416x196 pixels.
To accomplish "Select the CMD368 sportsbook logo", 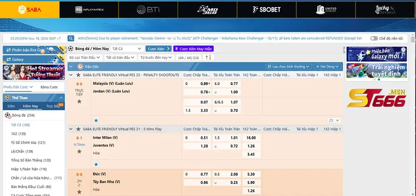I will pos(207,10).
